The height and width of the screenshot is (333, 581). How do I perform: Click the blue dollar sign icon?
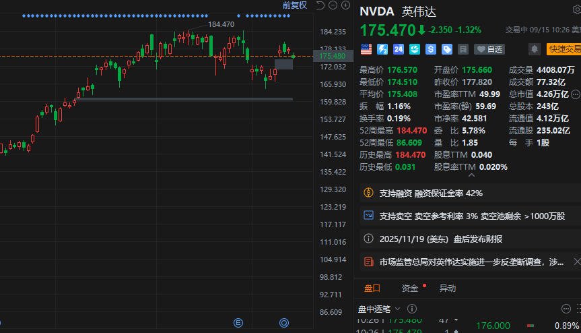tap(431, 49)
